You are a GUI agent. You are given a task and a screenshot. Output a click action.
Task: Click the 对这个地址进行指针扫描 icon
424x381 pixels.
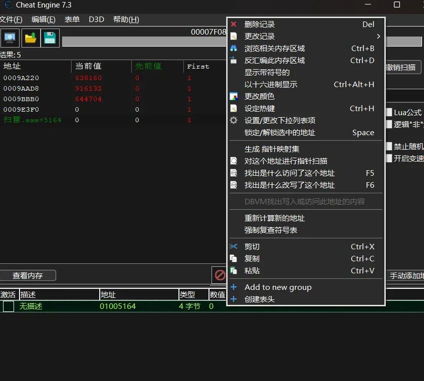(x=233, y=161)
